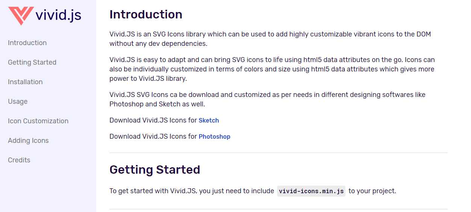The width and height of the screenshot is (471, 212).
Task: Follow the Photoshop download link
Action: 214,136
